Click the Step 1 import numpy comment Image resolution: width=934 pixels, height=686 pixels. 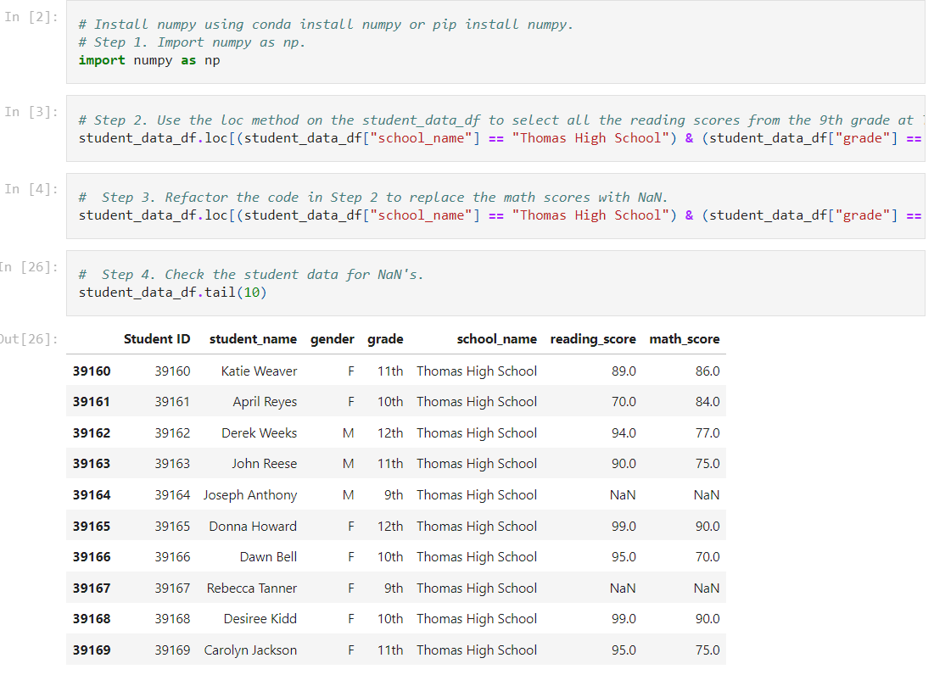(x=192, y=42)
